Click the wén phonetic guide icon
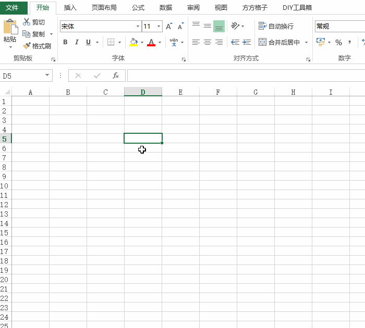Image resolution: width=365 pixels, height=328 pixels. [174, 42]
